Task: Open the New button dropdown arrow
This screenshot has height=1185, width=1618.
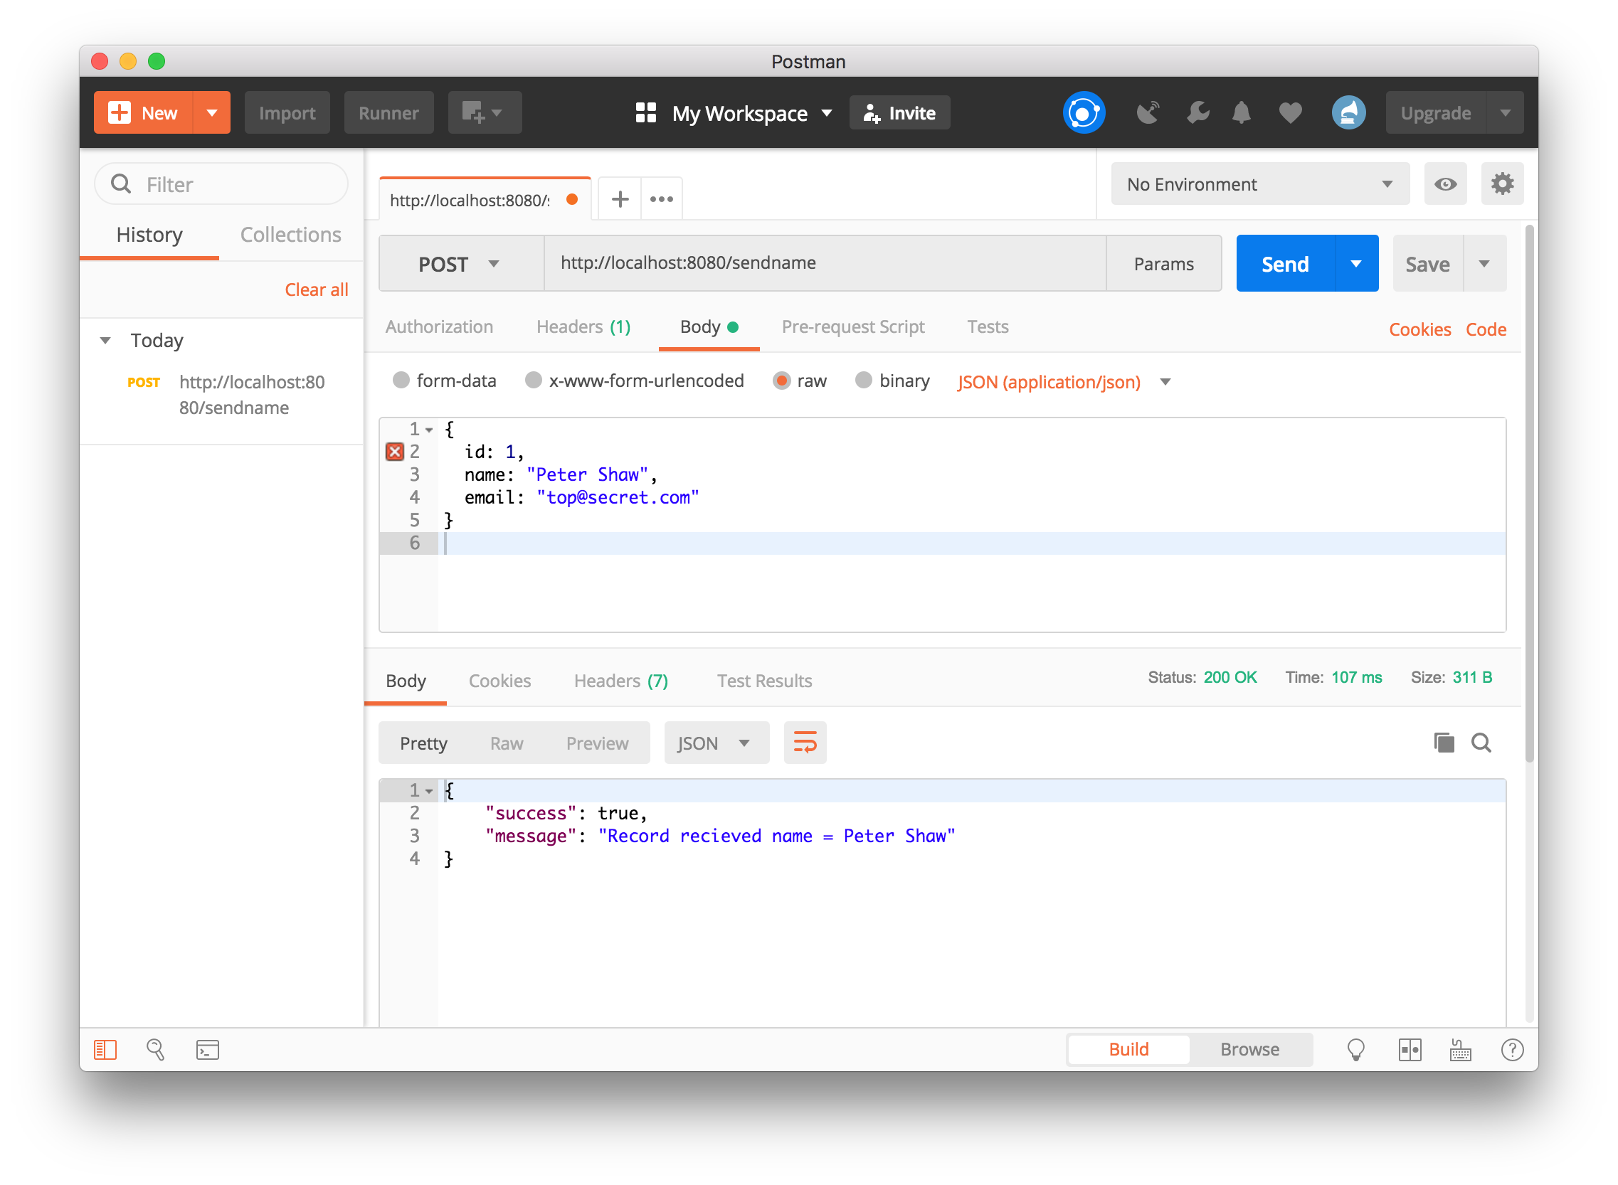Action: coord(211,112)
